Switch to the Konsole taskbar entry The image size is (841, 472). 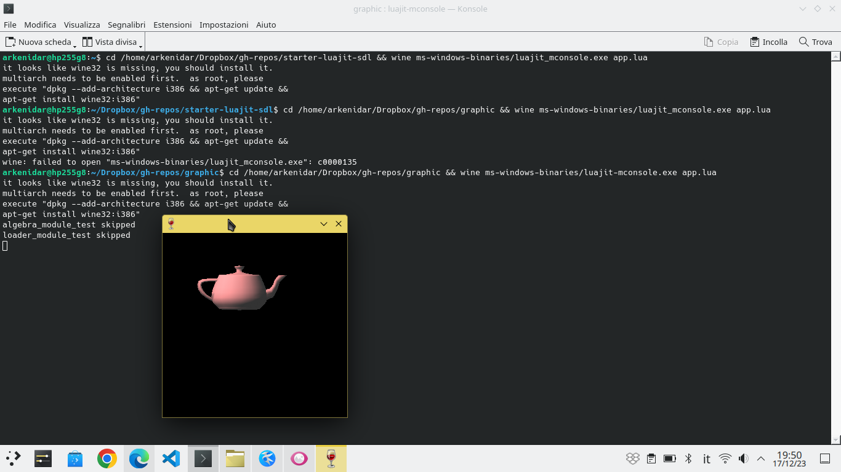tap(203, 458)
